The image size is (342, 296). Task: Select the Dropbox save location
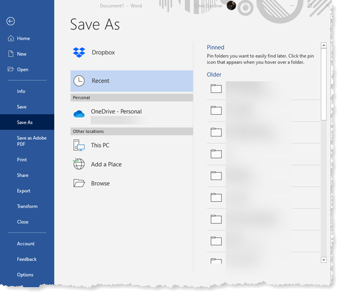point(132,52)
